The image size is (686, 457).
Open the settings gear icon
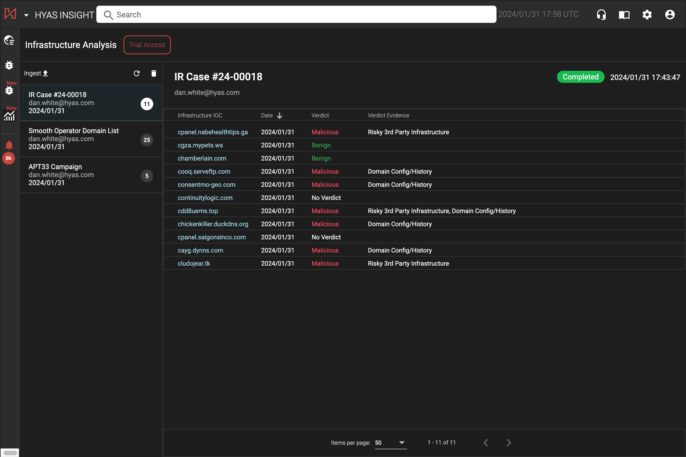(647, 14)
